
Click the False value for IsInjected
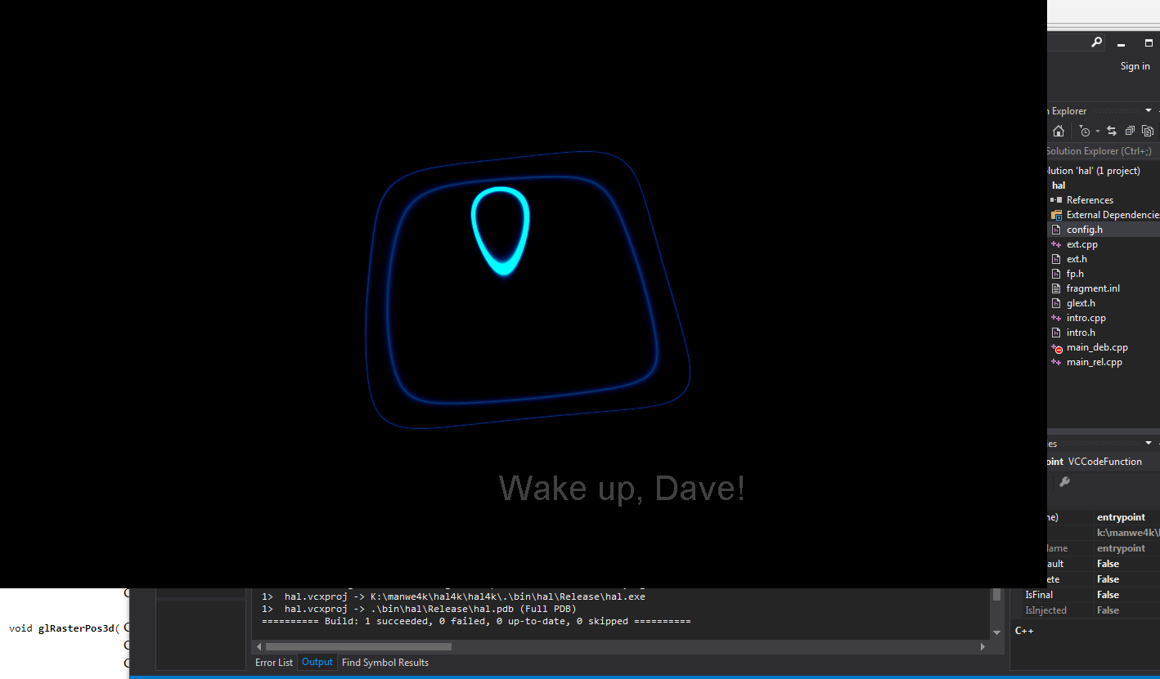pos(1108,610)
